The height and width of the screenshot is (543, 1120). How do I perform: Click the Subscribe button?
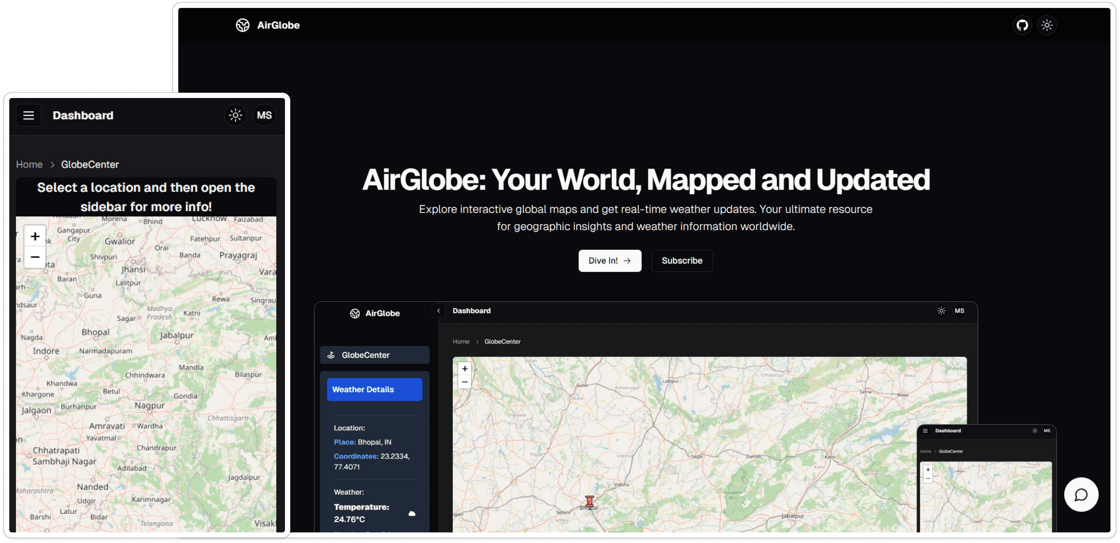[682, 261]
